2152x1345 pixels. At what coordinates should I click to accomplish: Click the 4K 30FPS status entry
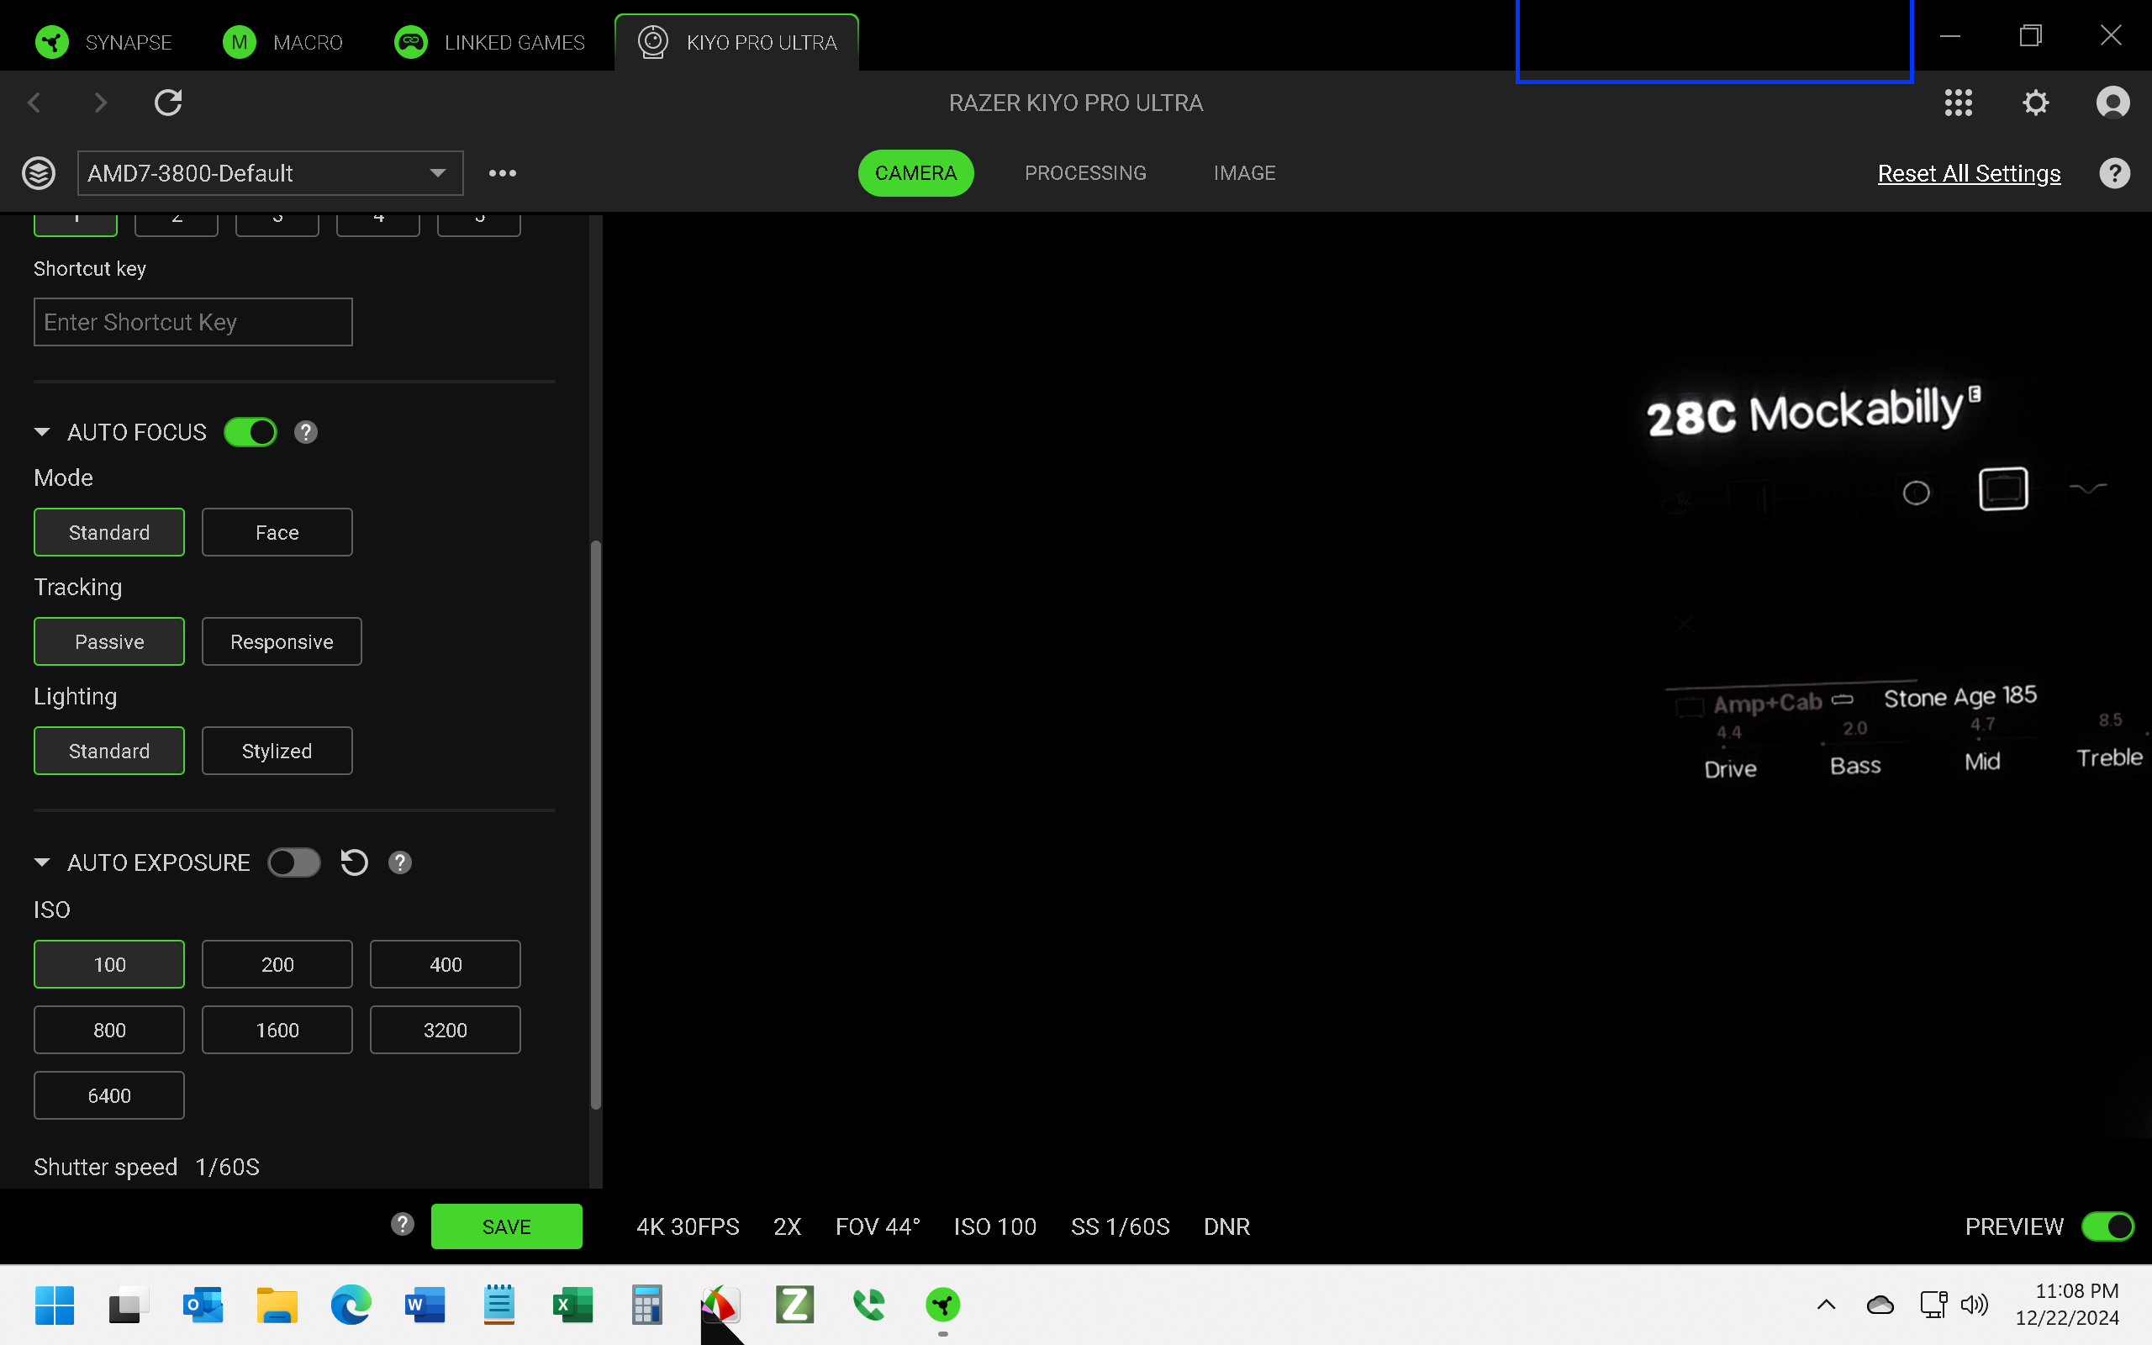[688, 1226]
